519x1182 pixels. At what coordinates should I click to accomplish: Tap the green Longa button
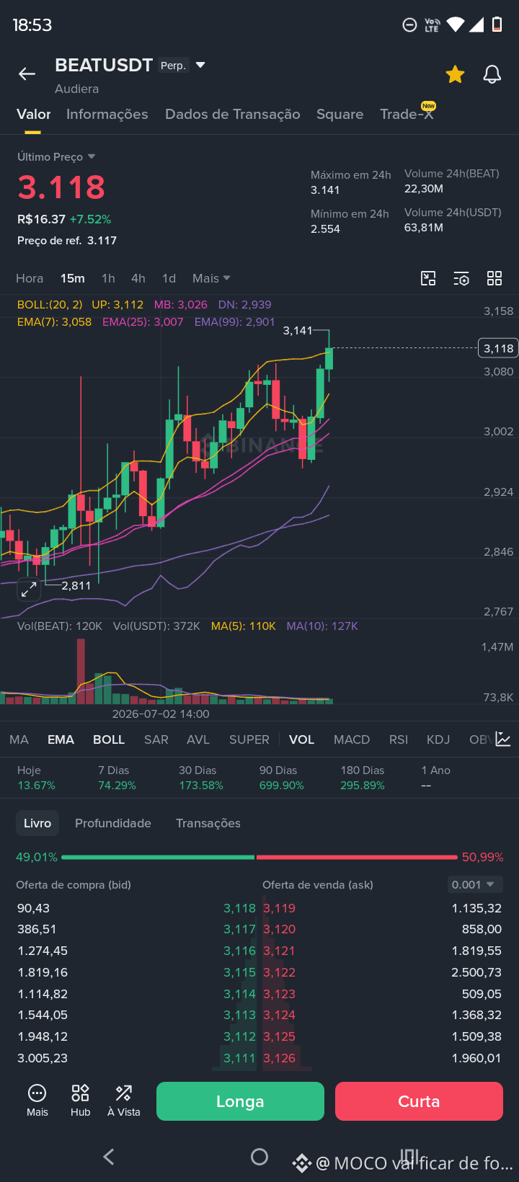pos(240,1101)
